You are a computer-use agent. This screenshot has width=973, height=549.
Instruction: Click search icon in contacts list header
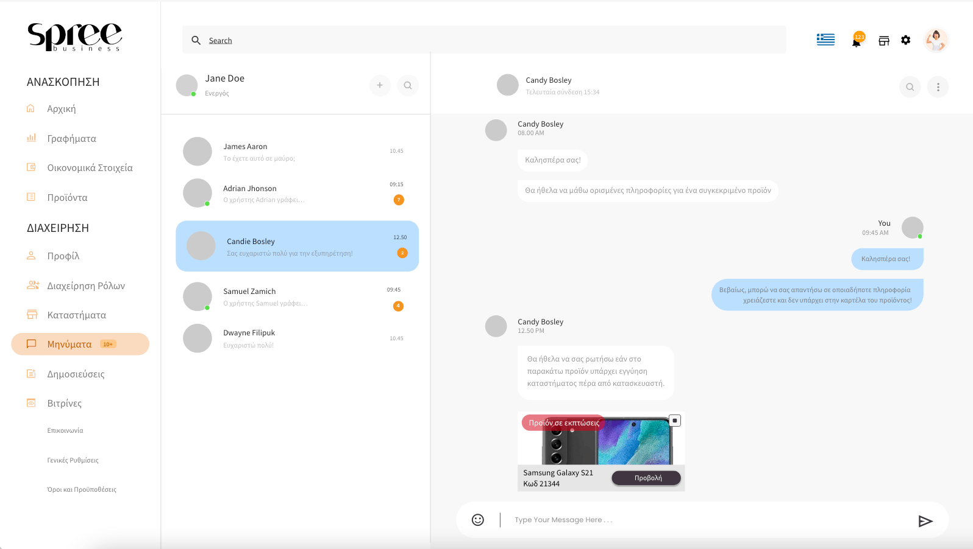pos(408,85)
